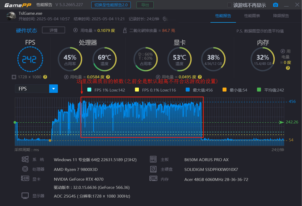This screenshot has height=206, width=302.
Task: Click the 导出 export button
Action: (x=145, y=5)
